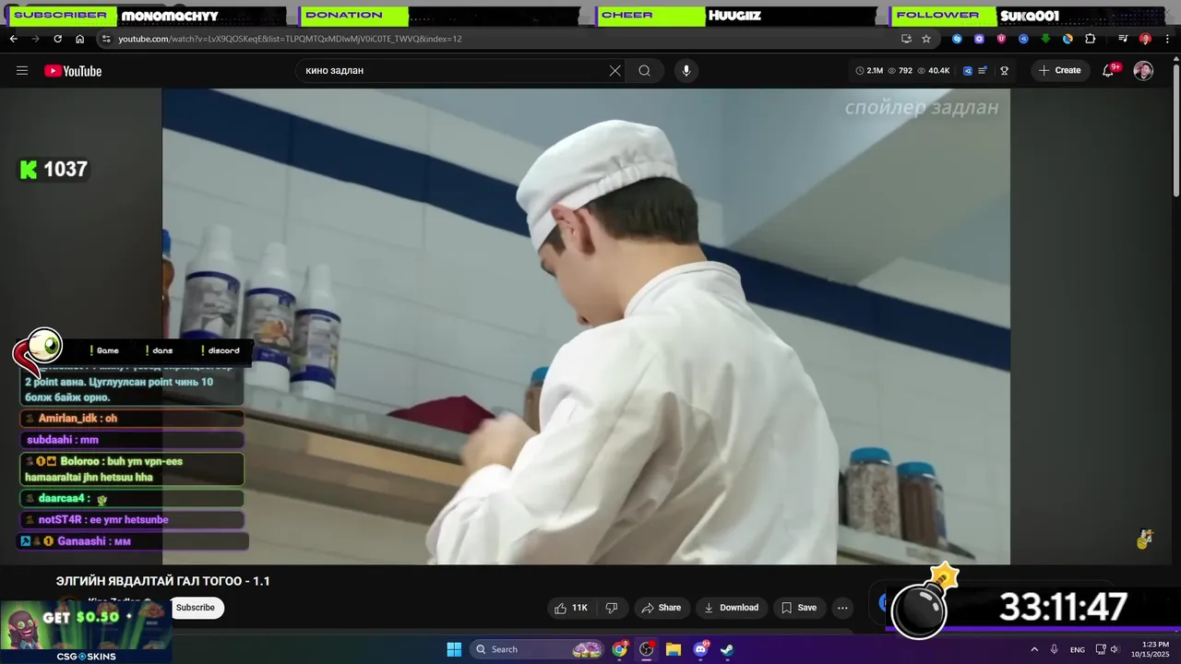1181x664 pixels.
Task: Click on the video player frame
Action: coord(586,326)
